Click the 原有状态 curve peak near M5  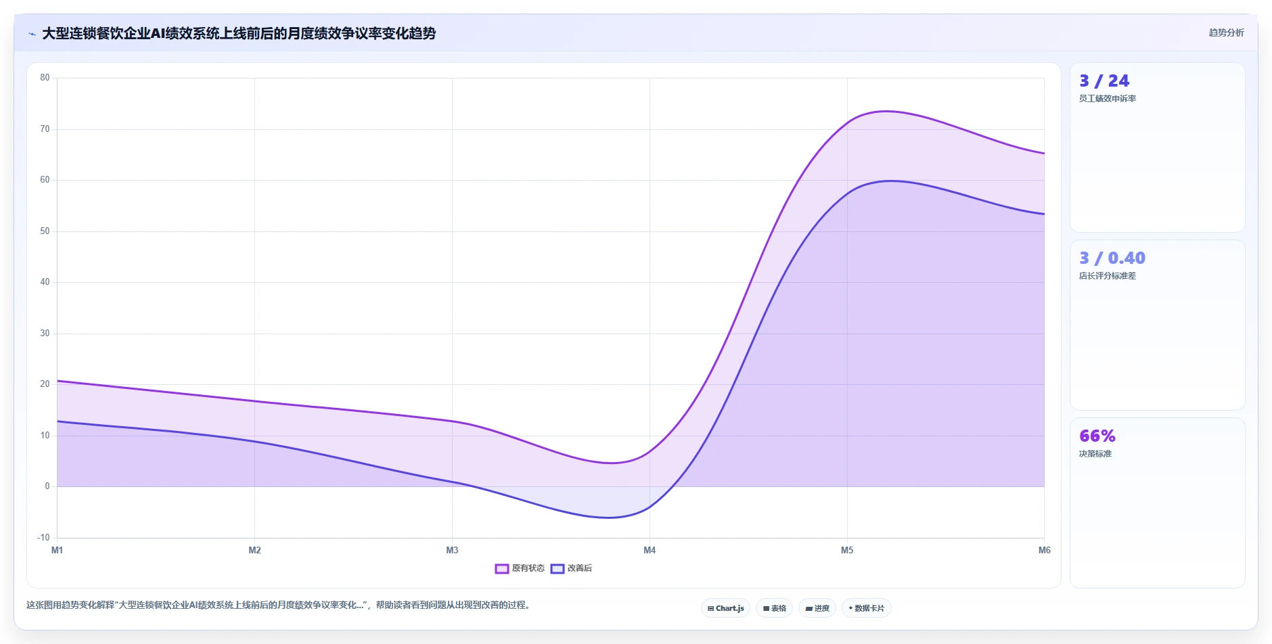tap(885, 111)
